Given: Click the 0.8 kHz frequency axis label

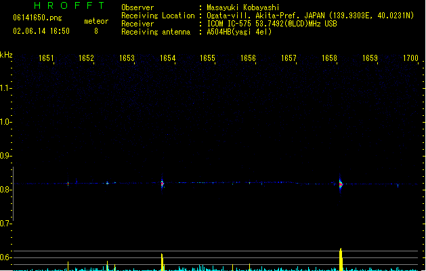Looking at the screenshot, I should [x=5, y=190].
